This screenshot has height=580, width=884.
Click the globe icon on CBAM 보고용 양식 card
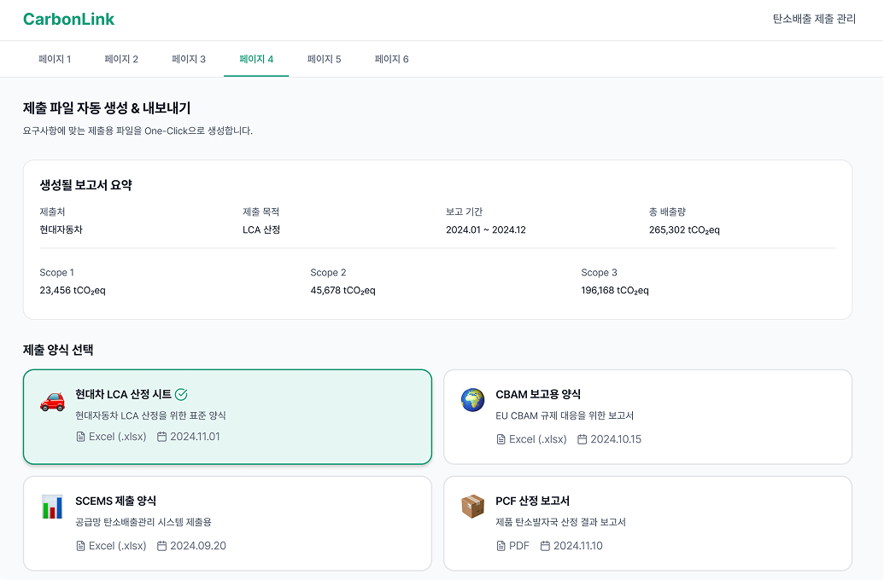coord(471,397)
